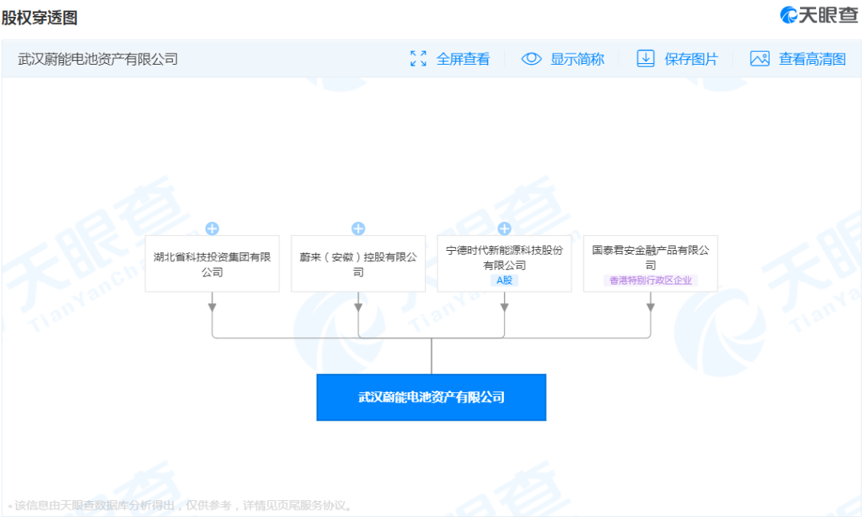The image size is (864, 517).
Task: Open the 天眼查 logo at top right
Action: [819, 15]
